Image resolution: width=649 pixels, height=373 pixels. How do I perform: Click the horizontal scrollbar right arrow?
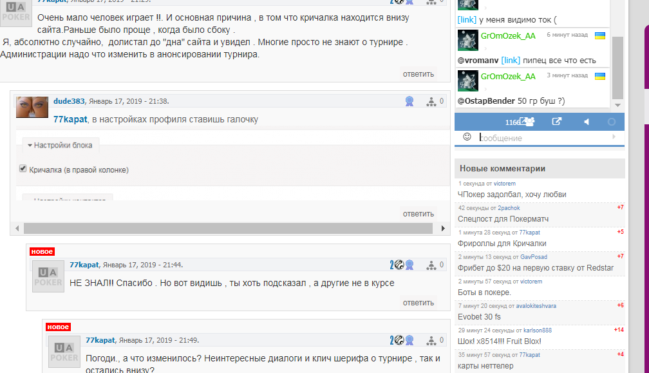(443, 228)
